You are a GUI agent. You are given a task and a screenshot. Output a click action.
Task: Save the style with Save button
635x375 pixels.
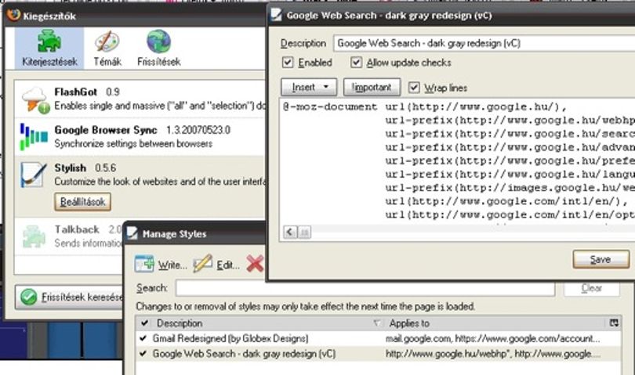coord(601,259)
